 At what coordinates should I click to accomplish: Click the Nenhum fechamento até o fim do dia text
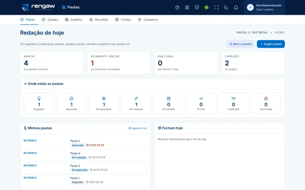tap(182, 139)
